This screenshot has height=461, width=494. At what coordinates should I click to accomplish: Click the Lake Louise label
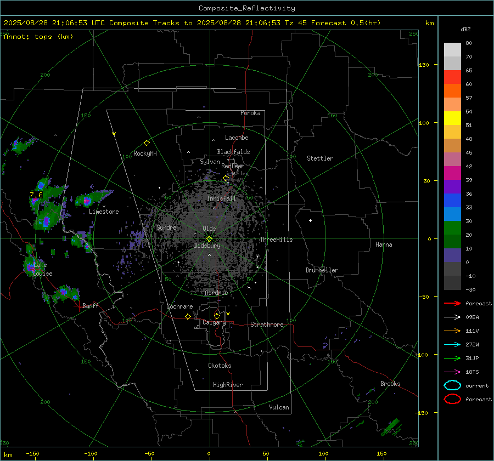click(42, 269)
